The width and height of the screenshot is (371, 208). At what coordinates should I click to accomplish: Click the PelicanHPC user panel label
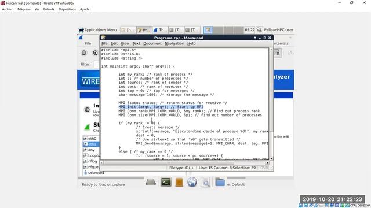pos(278,30)
